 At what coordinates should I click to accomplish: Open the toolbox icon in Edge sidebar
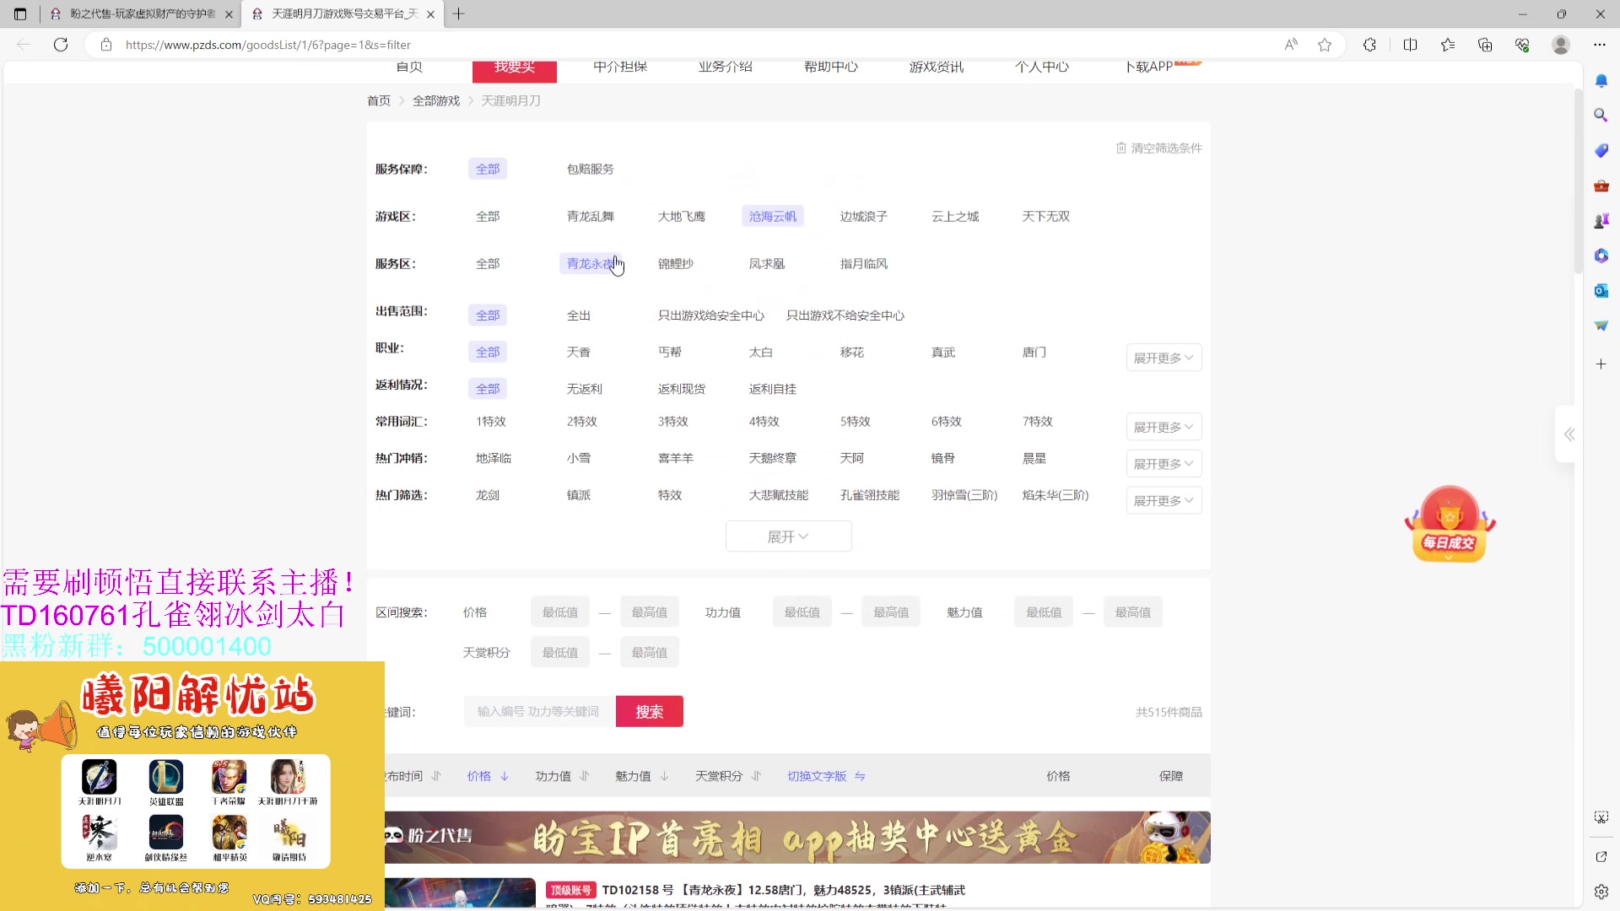[1601, 186]
